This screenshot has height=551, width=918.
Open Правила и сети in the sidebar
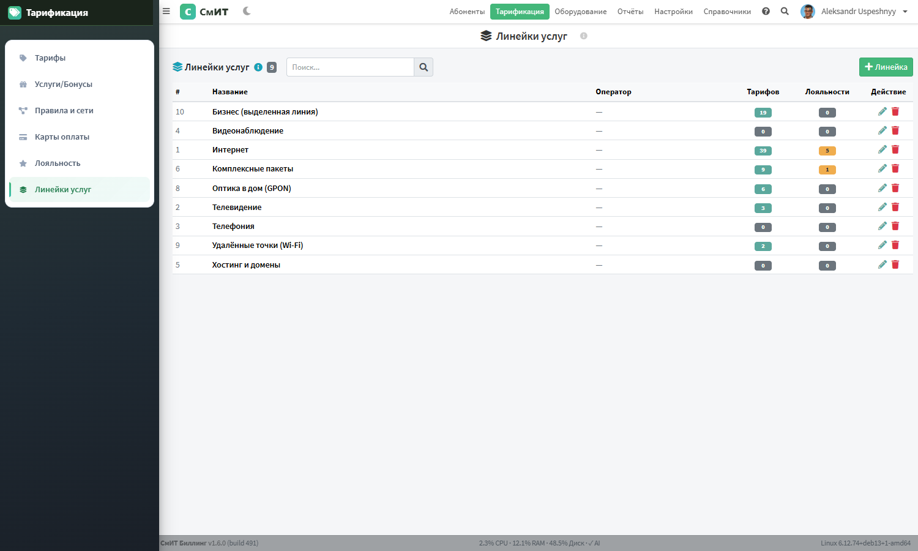point(80,111)
